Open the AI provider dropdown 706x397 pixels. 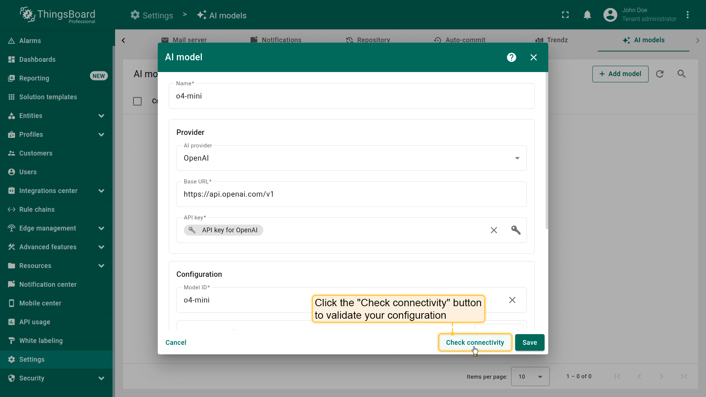pyautogui.click(x=351, y=158)
